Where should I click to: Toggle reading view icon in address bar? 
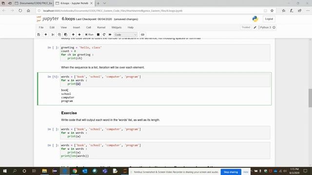[x=265, y=11]
